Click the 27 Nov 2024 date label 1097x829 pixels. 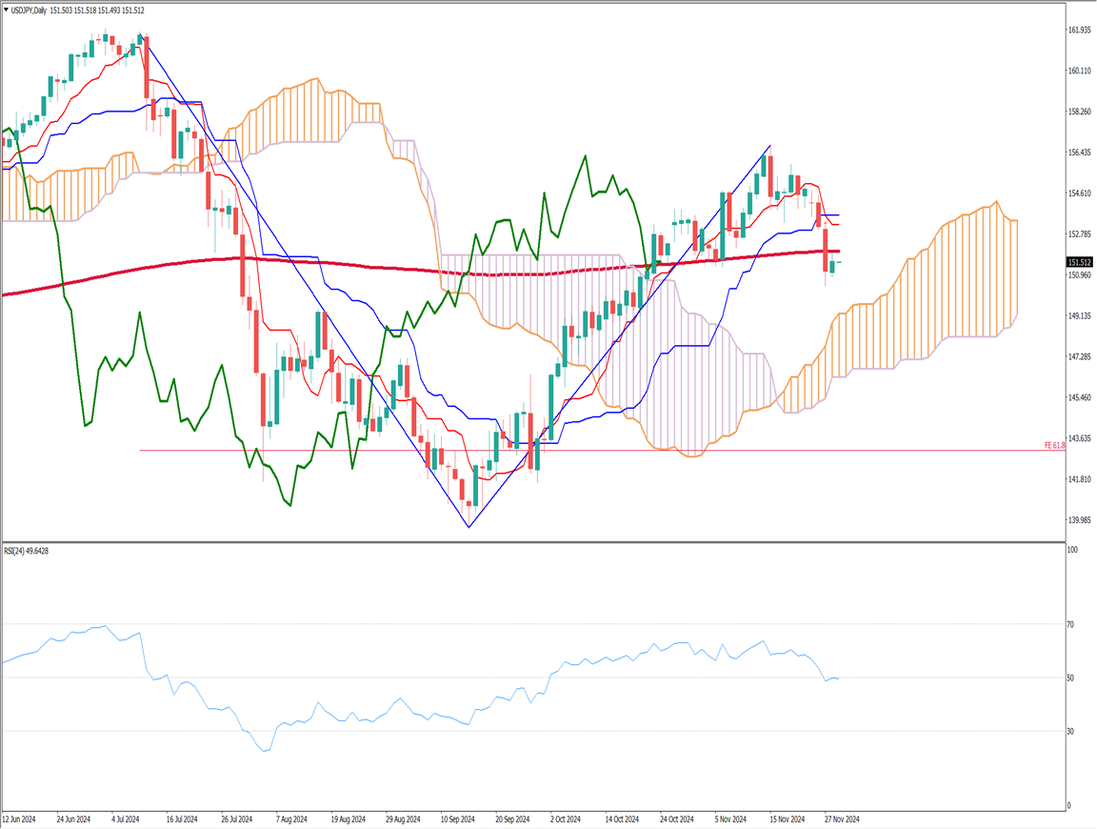click(x=841, y=819)
